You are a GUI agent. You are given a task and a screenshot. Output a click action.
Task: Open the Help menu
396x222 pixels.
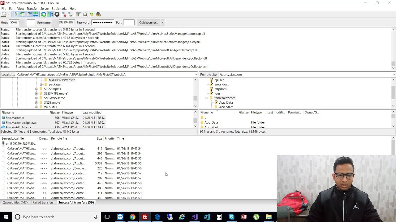click(73, 9)
